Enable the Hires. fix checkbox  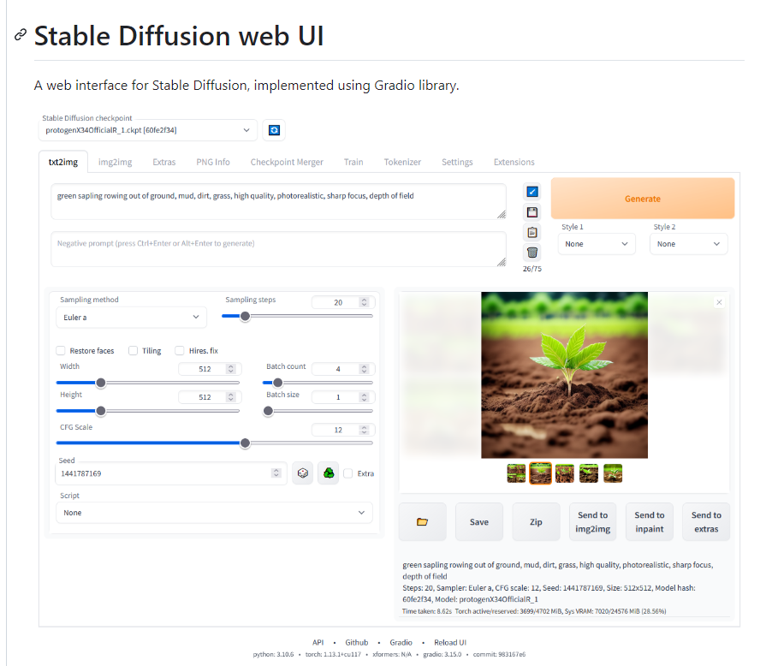click(x=180, y=350)
